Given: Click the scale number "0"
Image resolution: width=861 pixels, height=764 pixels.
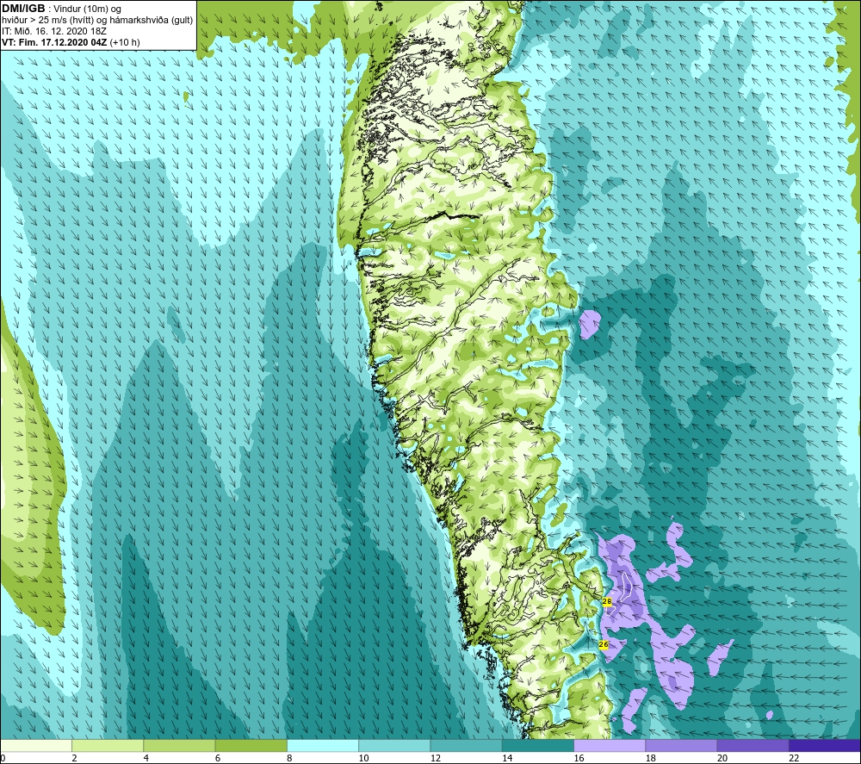Looking at the screenshot, I should 3,759.
